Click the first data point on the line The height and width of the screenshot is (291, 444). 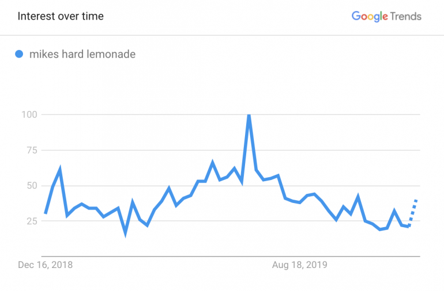pos(46,213)
